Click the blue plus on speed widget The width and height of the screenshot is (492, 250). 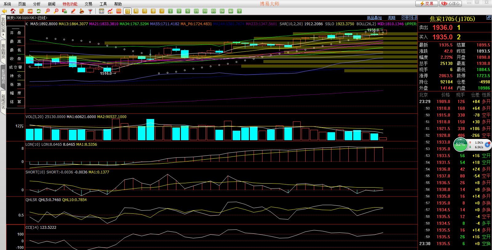487,144
